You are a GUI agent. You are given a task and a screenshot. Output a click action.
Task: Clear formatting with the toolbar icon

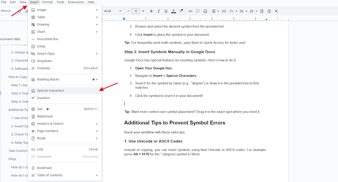point(276,11)
